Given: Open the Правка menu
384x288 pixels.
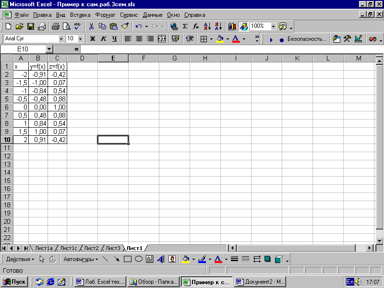Looking at the screenshot, I should (42, 15).
